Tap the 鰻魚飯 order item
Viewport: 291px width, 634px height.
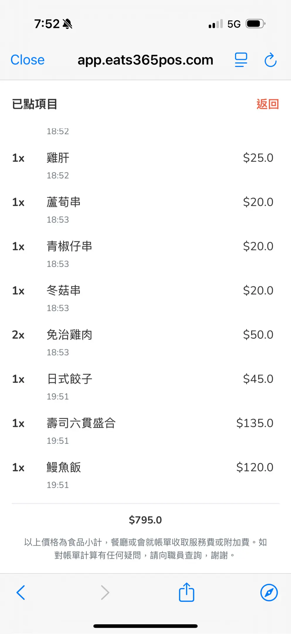64,467
